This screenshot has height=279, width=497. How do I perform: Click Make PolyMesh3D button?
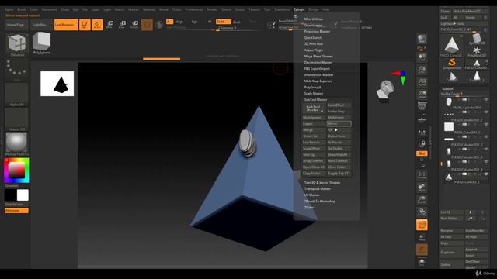pyautogui.click(x=471, y=12)
